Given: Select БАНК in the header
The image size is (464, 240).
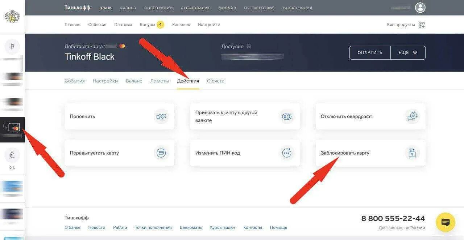Looking at the screenshot, I should 106,8.
